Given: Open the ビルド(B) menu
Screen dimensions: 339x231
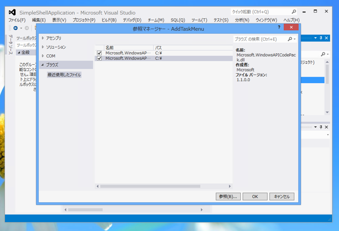Looking at the screenshot, I should (x=109, y=20).
